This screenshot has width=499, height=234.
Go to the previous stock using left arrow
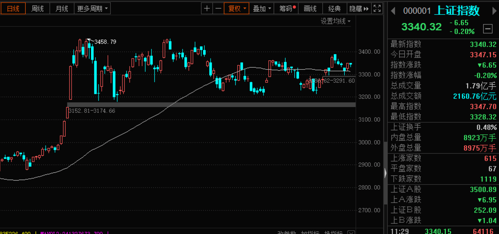tap(393, 11)
